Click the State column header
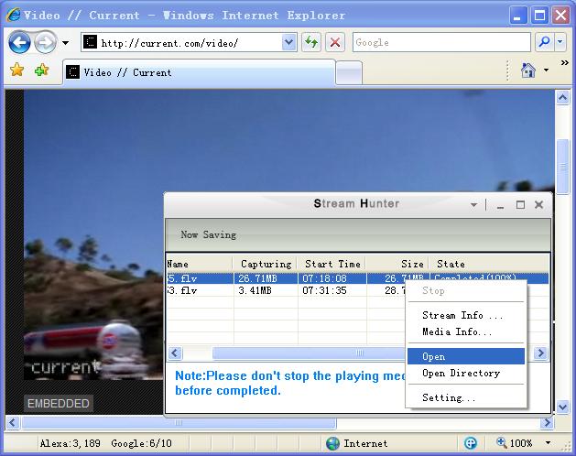The height and width of the screenshot is (456, 576). pos(489,264)
